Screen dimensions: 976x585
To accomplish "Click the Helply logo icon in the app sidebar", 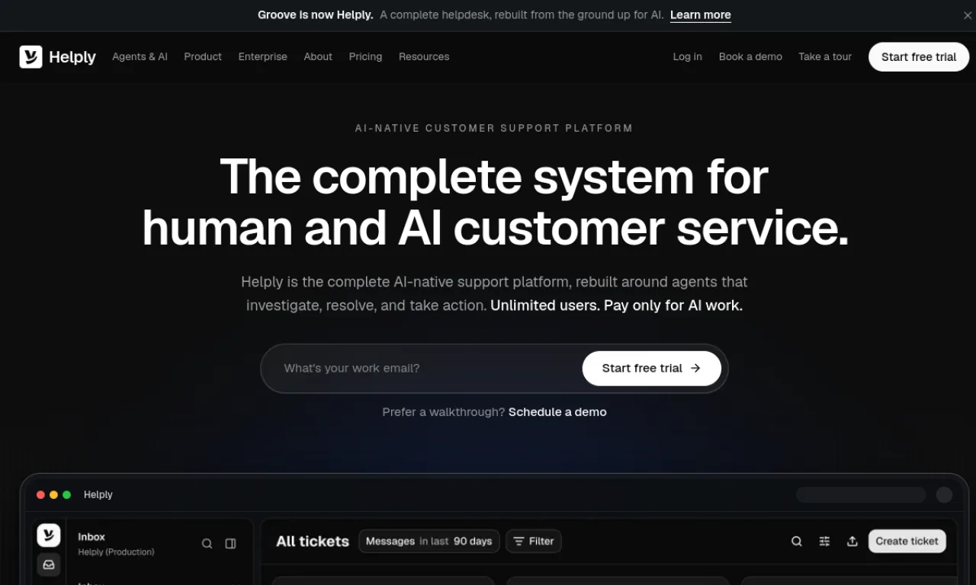I will pos(49,535).
